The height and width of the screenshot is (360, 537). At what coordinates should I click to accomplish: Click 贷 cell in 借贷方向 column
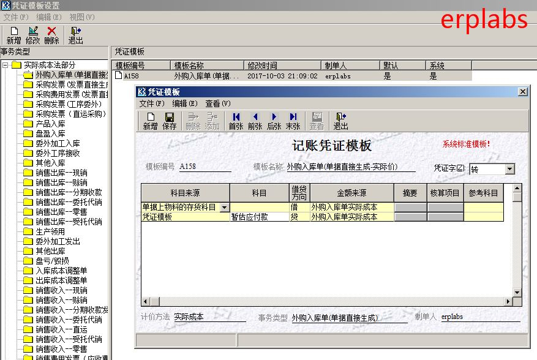pos(299,217)
